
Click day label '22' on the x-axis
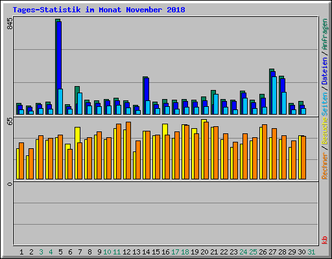[x=224, y=252]
